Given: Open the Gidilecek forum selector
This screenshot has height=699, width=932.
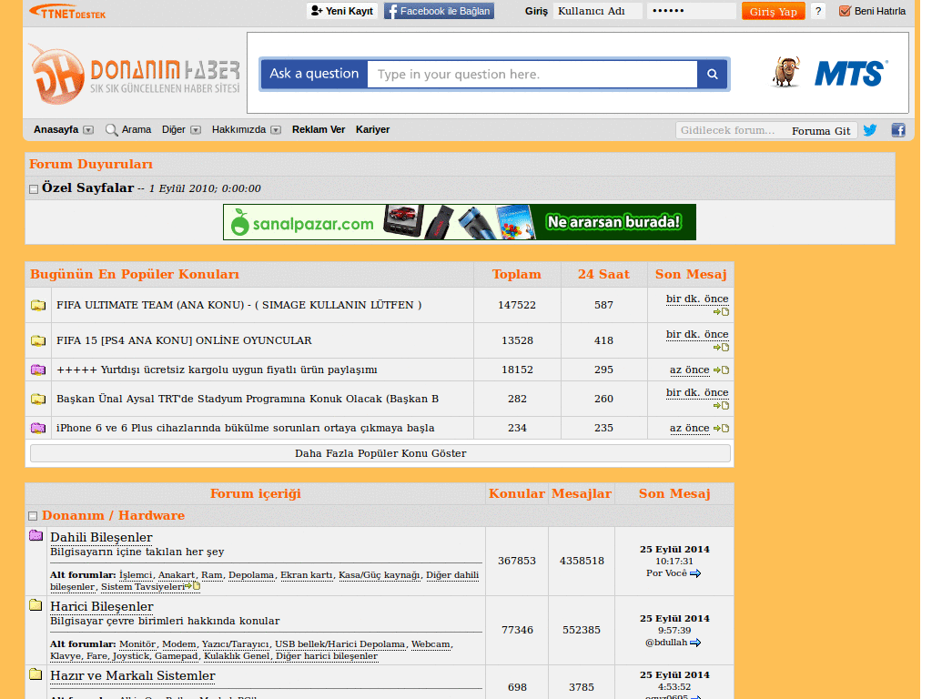Looking at the screenshot, I should pyautogui.click(x=731, y=130).
